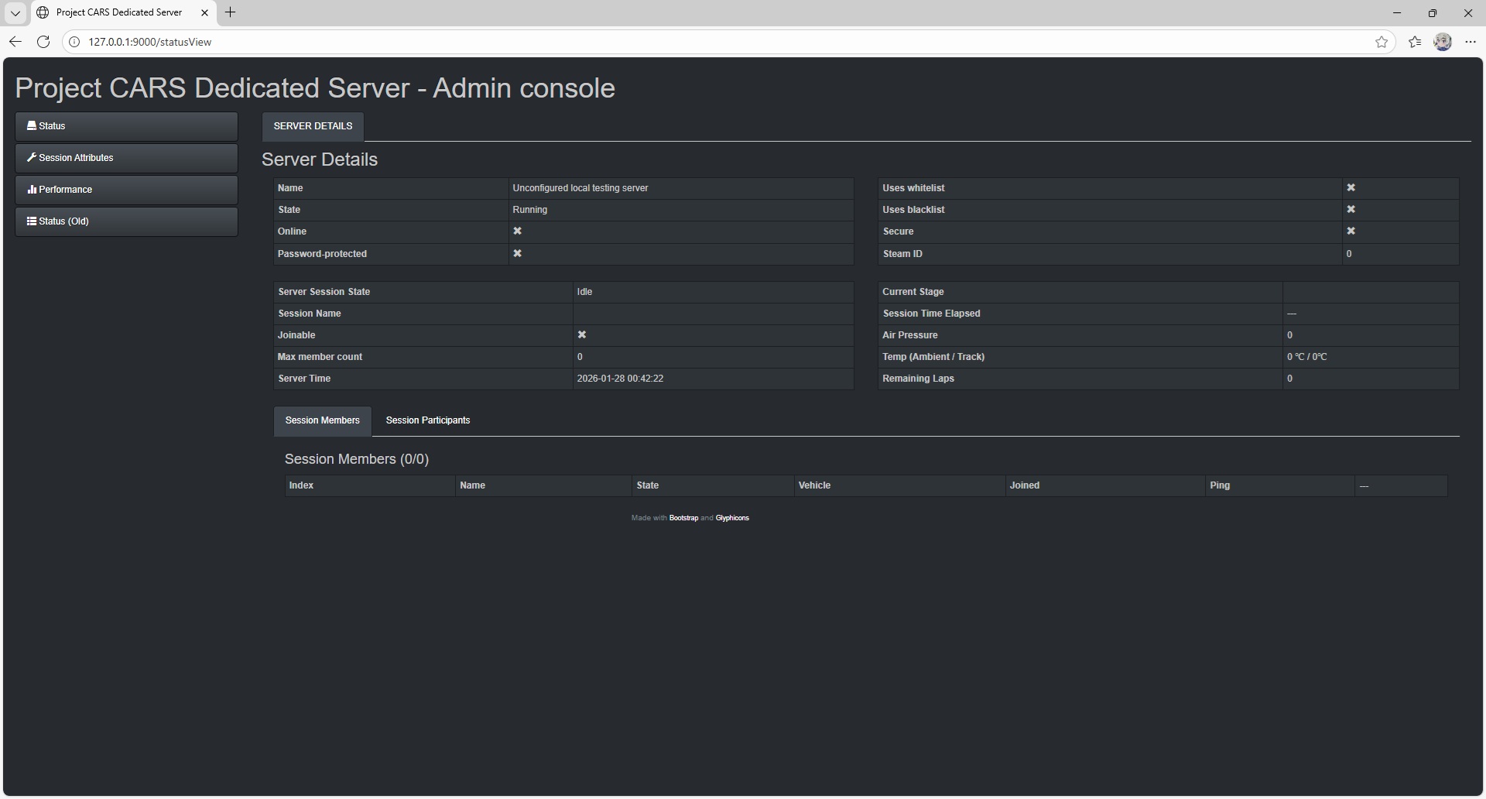Click the 'Vehicle' column header

coord(815,485)
